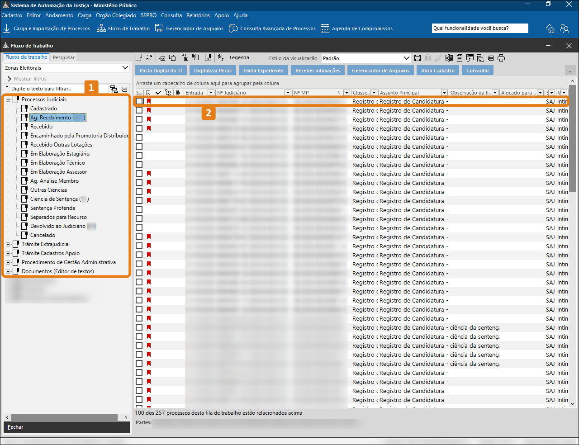Click the select-all processes icon
This screenshot has height=445, width=579.
click(161, 58)
